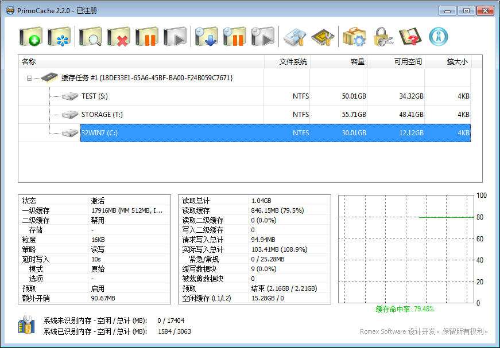Click the 额外开销 value 90.67MB
The height and width of the screenshot is (348, 500).
pos(103,298)
